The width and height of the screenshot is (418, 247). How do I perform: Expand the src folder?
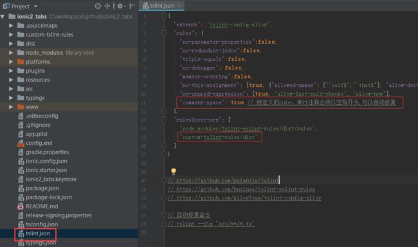click(11, 89)
